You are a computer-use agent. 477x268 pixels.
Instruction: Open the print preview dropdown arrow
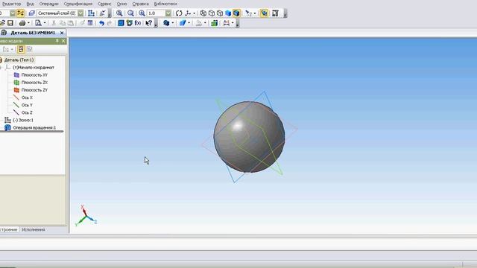point(45,23)
